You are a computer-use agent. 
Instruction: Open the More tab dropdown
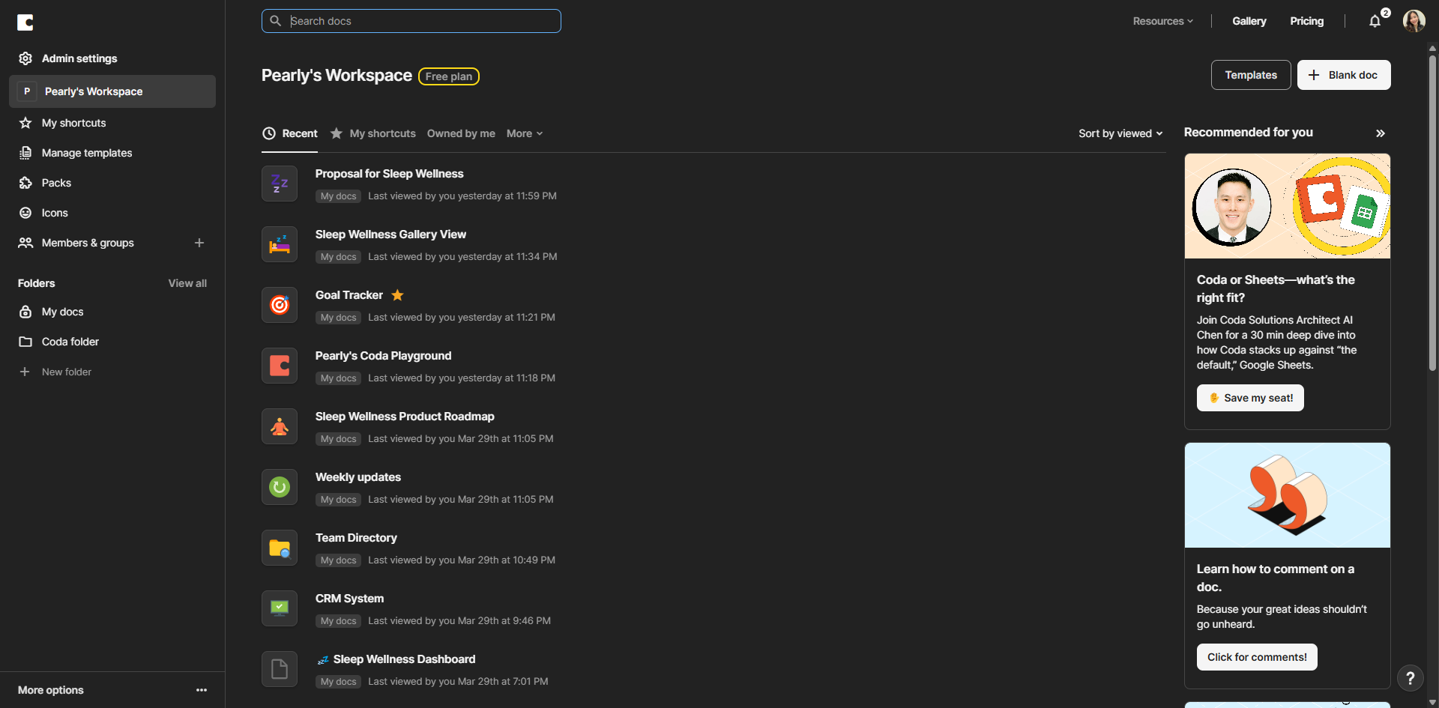525,133
